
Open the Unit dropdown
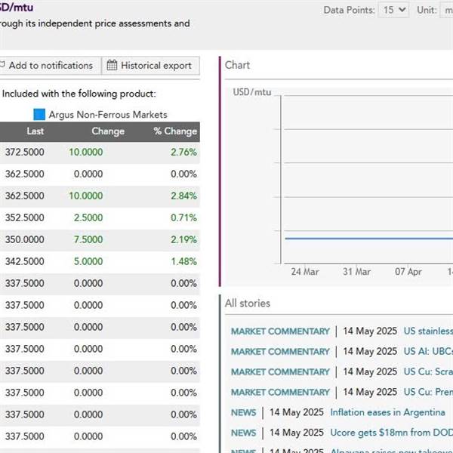(x=446, y=10)
